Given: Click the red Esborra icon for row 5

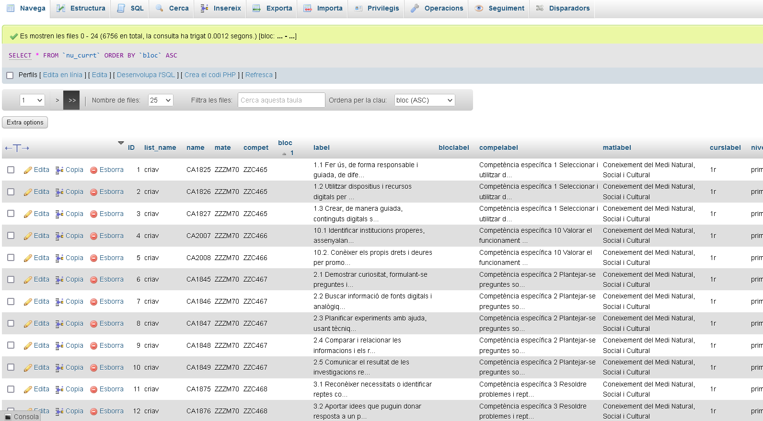Looking at the screenshot, I should point(94,258).
